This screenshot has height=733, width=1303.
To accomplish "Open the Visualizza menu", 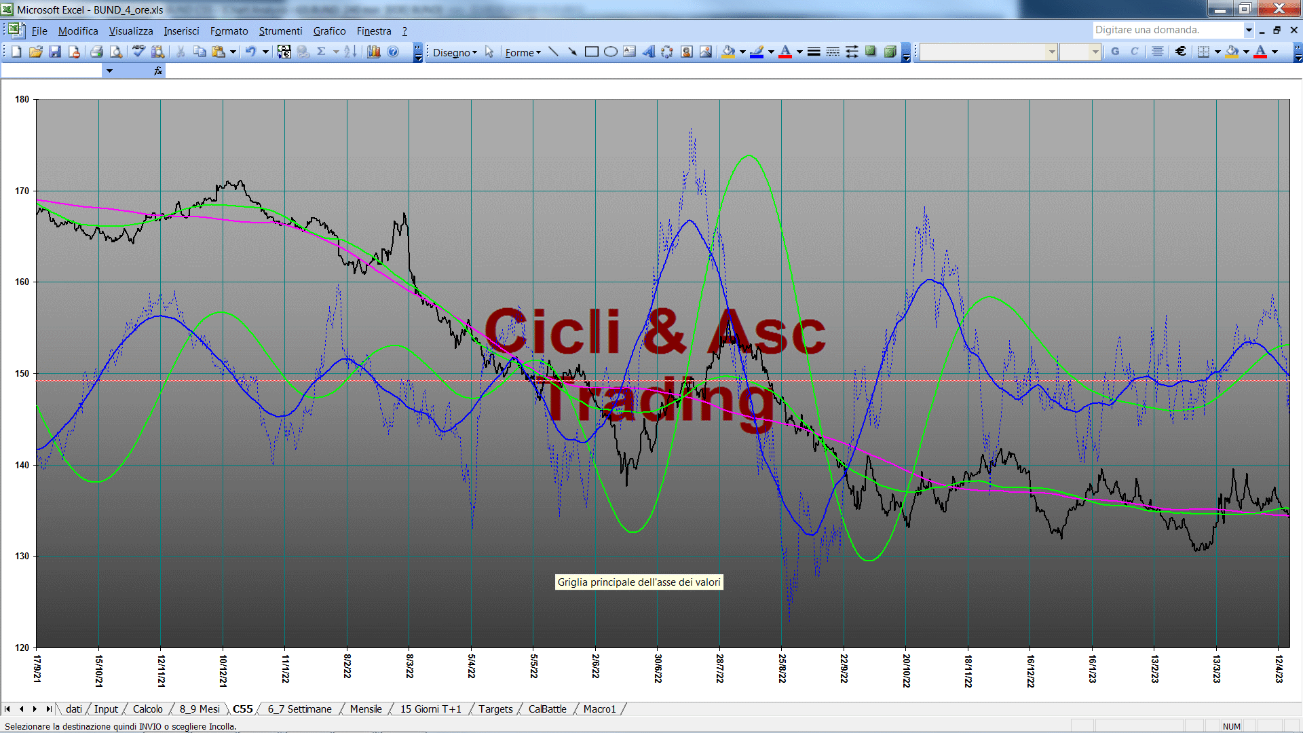I will tap(131, 31).
